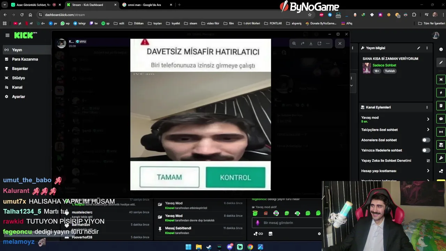Switch to Azar Görüntülü Sohbet browser tab

point(34,5)
